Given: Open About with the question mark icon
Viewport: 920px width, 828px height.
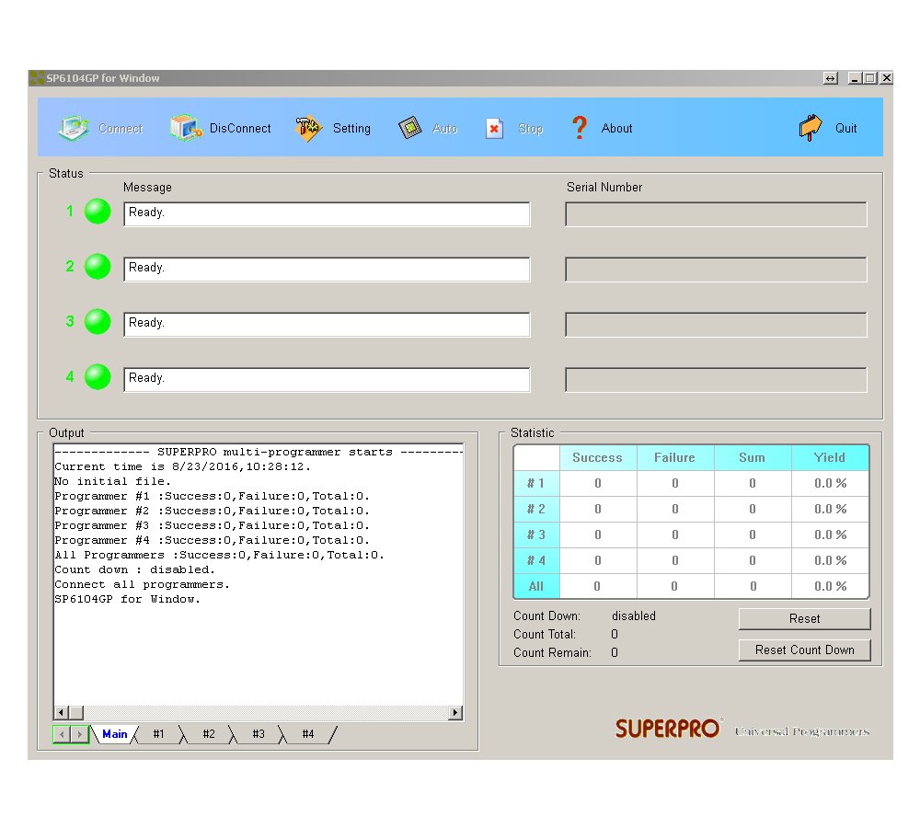Looking at the screenshot, I should click(x=580, y=127).
